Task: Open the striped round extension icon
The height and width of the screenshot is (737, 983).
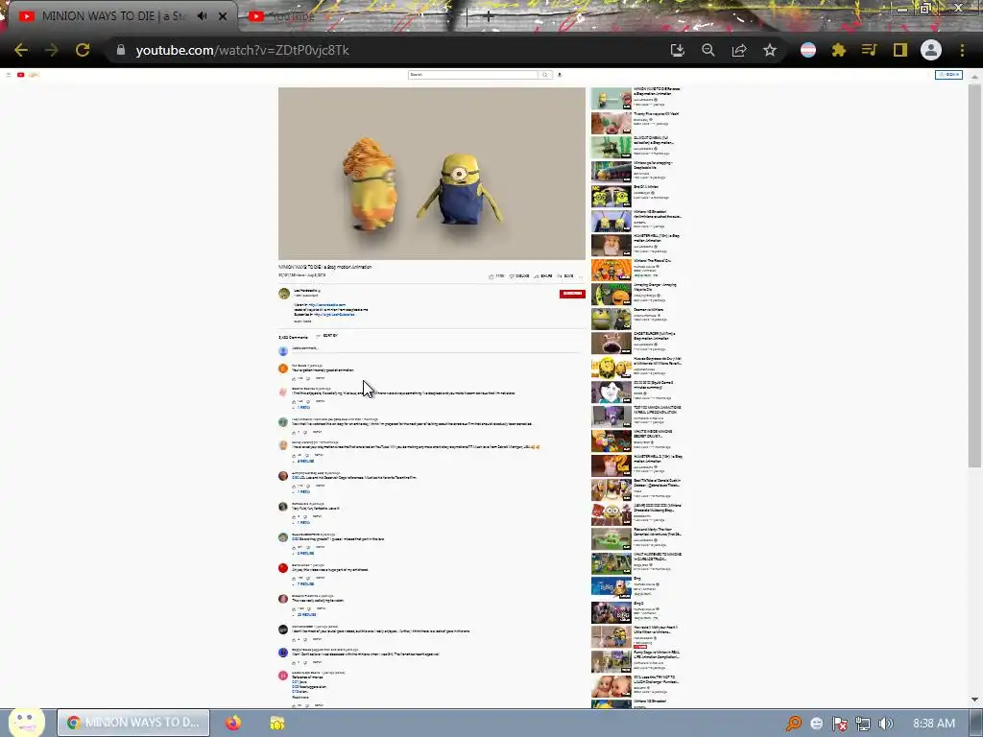Action: [808, 50]
